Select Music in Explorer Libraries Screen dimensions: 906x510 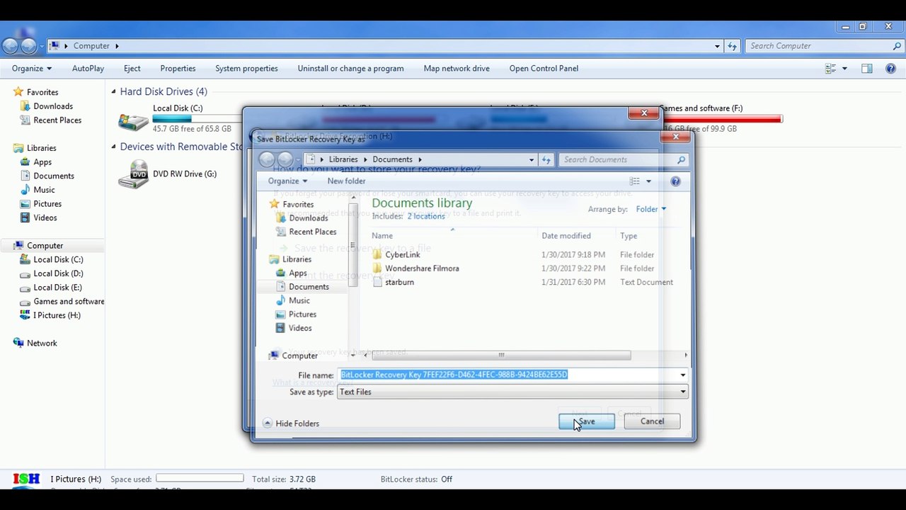(44, 190)
